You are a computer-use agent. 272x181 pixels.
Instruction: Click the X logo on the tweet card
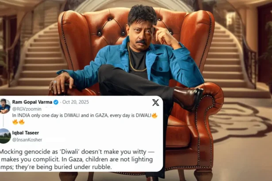(x=155, y=102)
